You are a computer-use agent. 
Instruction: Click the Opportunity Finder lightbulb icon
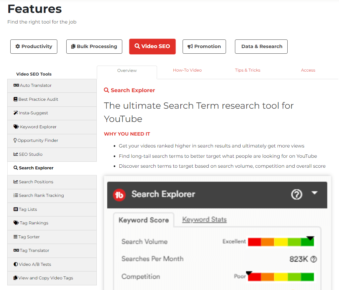click(x=15, y=140)
